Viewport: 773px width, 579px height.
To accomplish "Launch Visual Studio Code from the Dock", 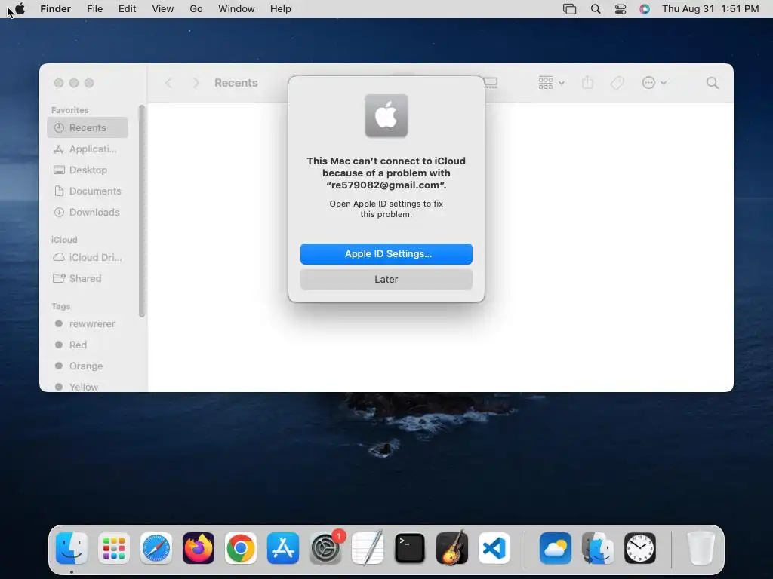I will click(x=494, y=548).
